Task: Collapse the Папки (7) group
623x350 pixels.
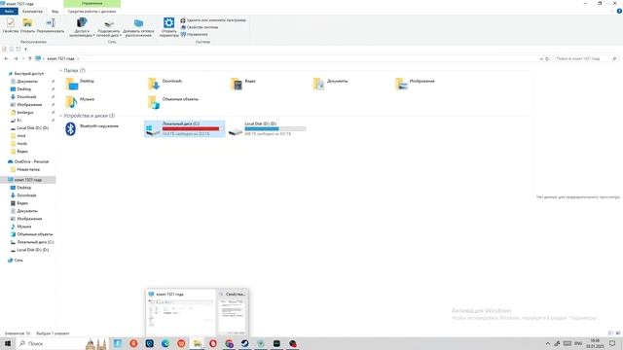Action: click(x=60, y=71)
